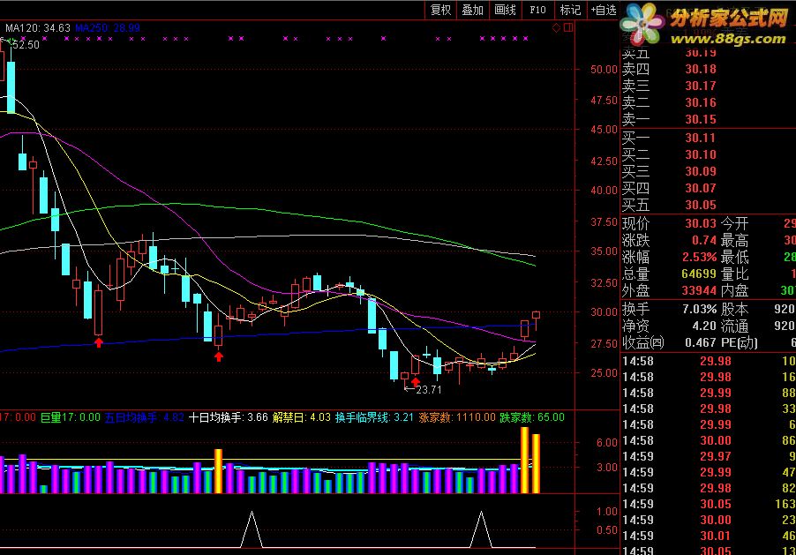Click the 涨幅 2.53% percentage value
The width and height of the screenshot is (796, 555).
click(x=700, y=257)
